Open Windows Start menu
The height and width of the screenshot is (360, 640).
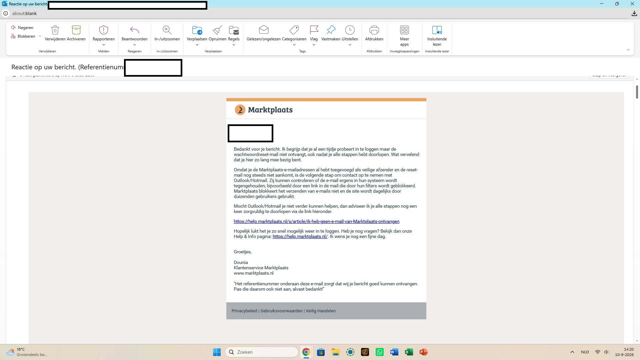(217, 352)
